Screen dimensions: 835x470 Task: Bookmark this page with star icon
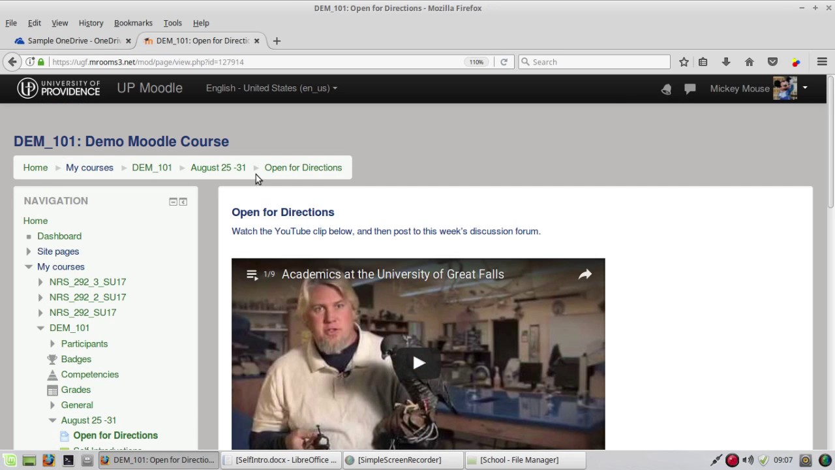click(684, 62)
